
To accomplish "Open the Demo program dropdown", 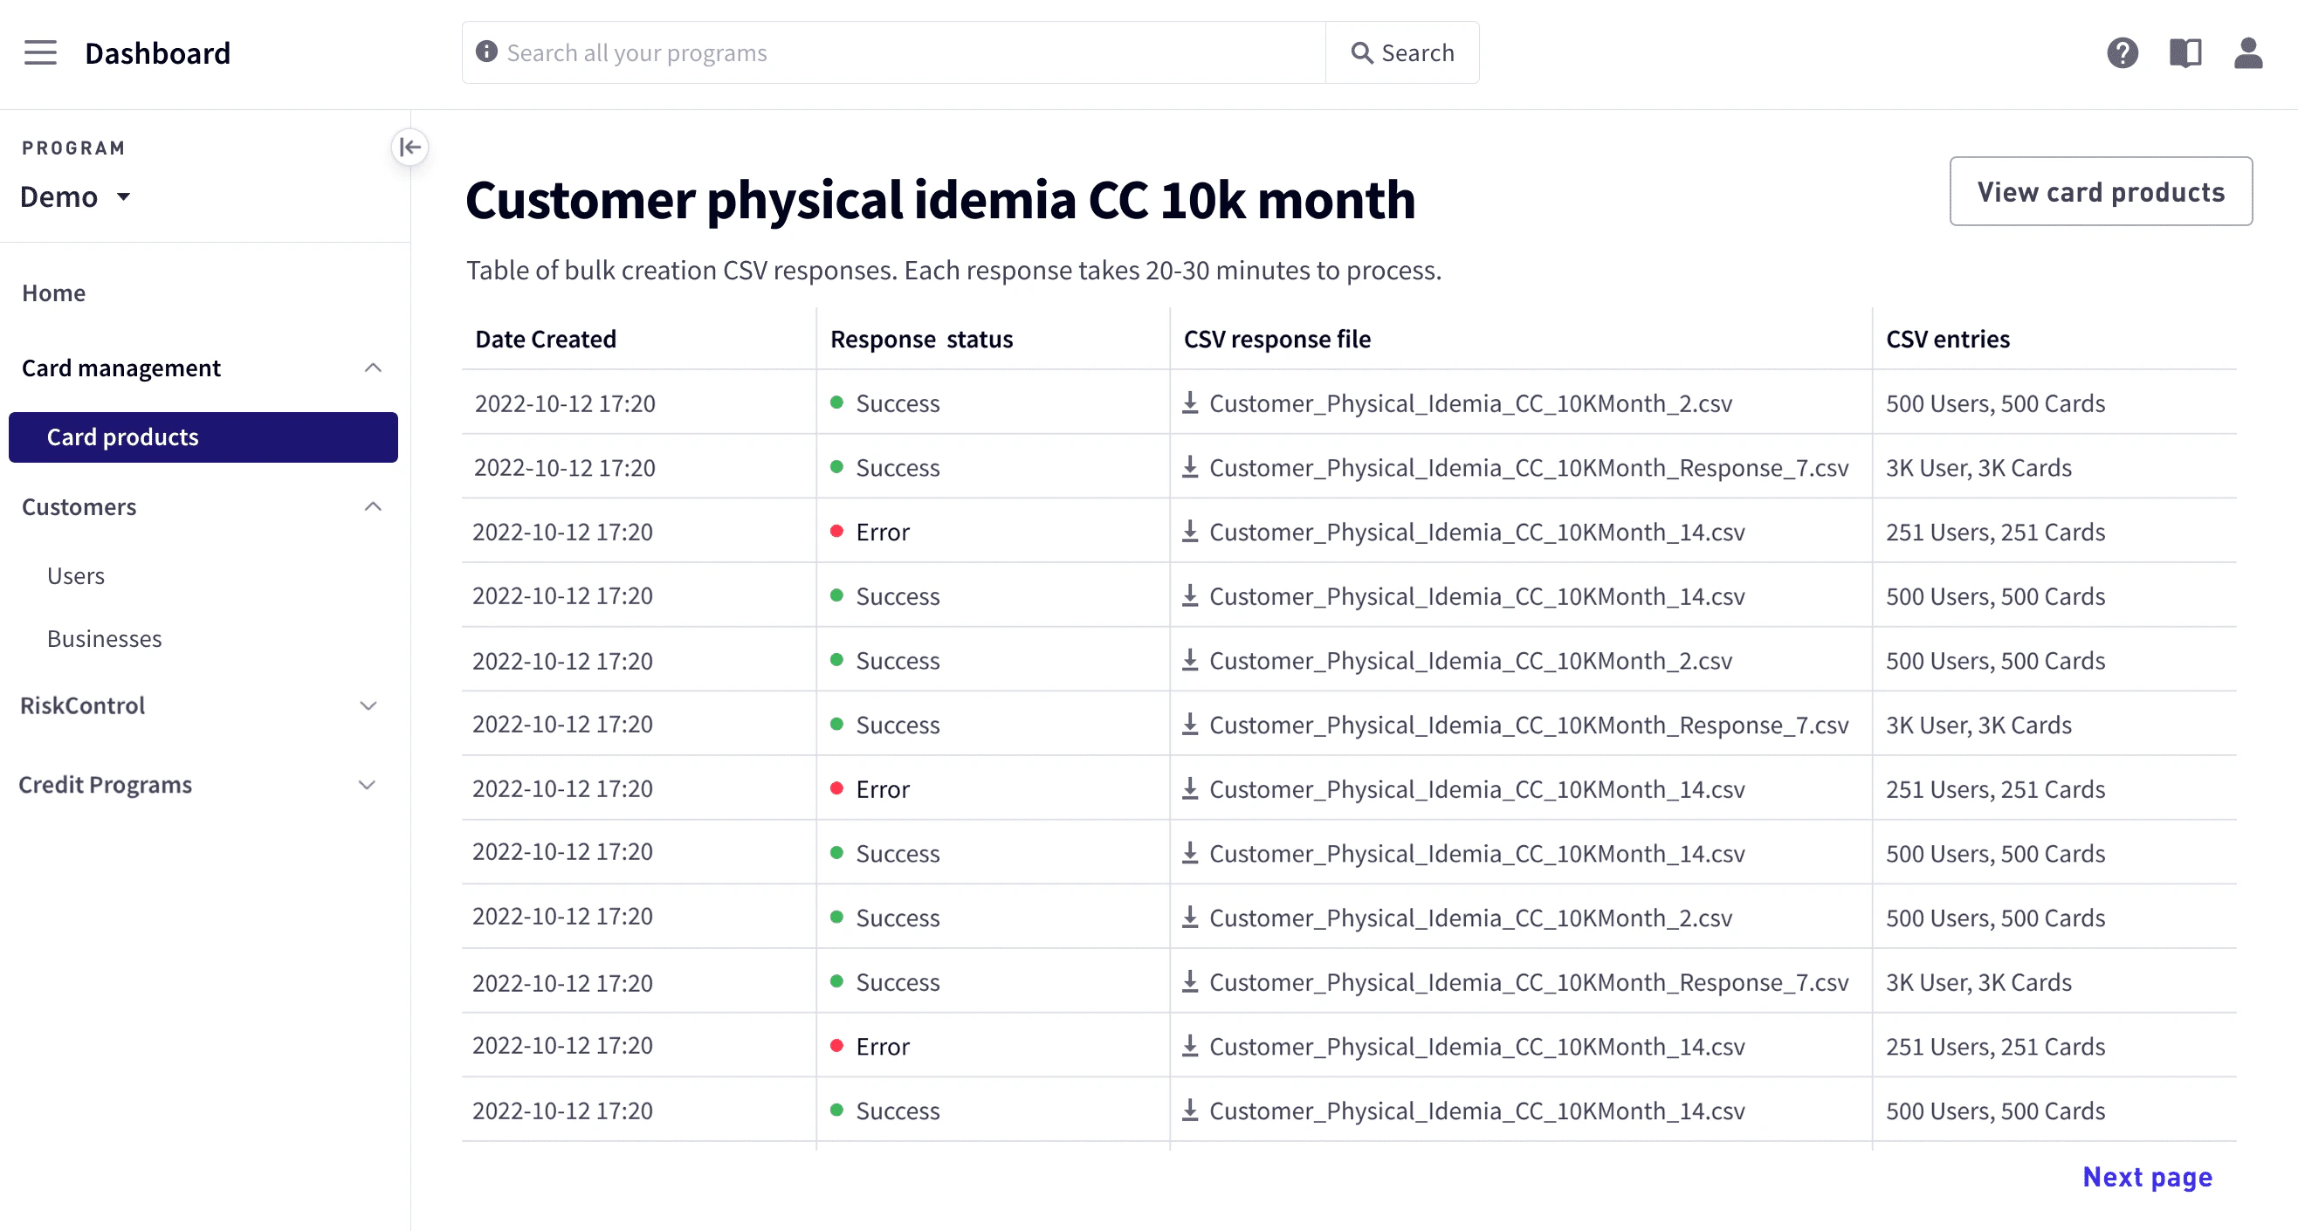I will click(x=76, y=196).
